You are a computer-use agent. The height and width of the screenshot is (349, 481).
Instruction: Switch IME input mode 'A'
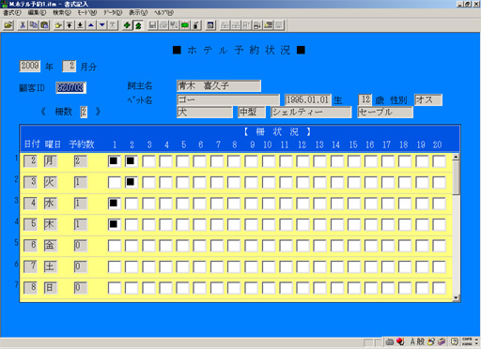point(412,341)
